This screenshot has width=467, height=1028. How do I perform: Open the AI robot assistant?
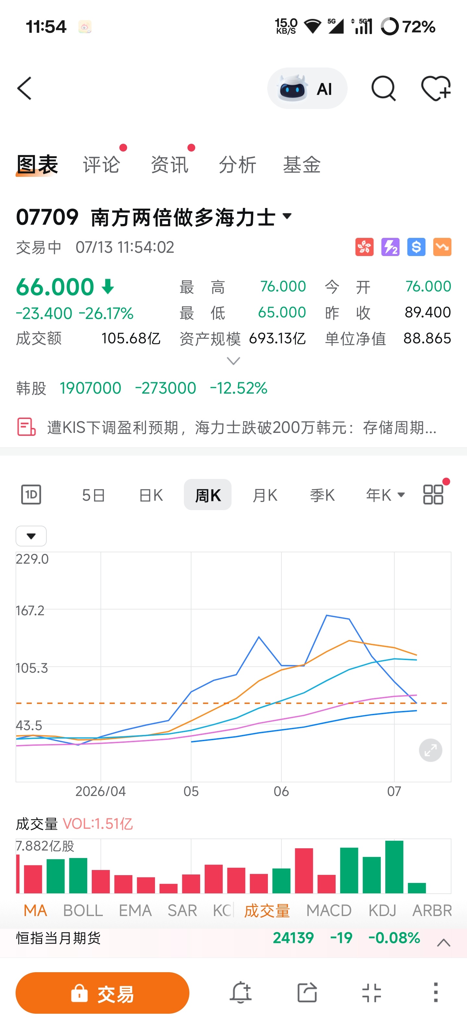(x=307, y=88)
